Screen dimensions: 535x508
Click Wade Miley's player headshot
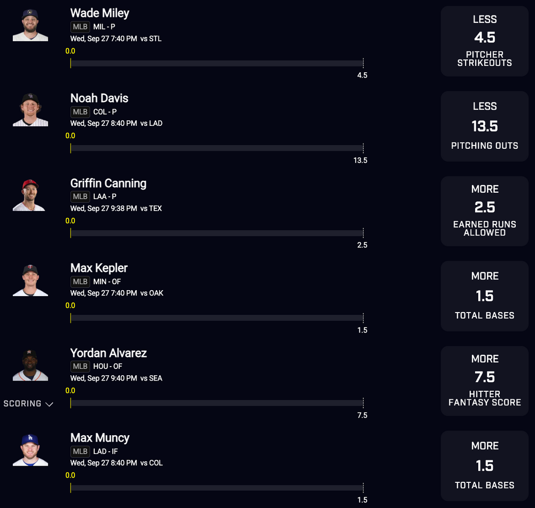tap(30, 25)
